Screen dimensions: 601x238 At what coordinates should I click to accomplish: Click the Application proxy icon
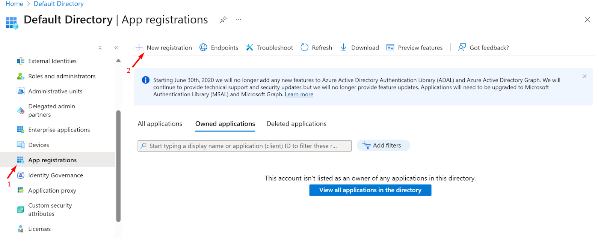coord(21,190)
